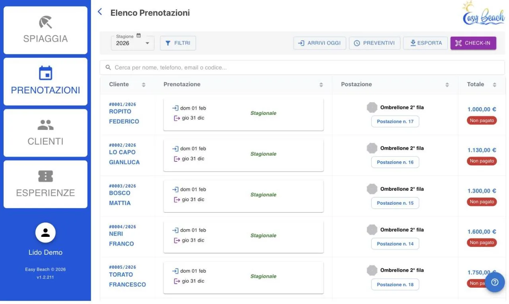
Task: Open Esperienze via the ticket icon
Action: coord(45,176)
